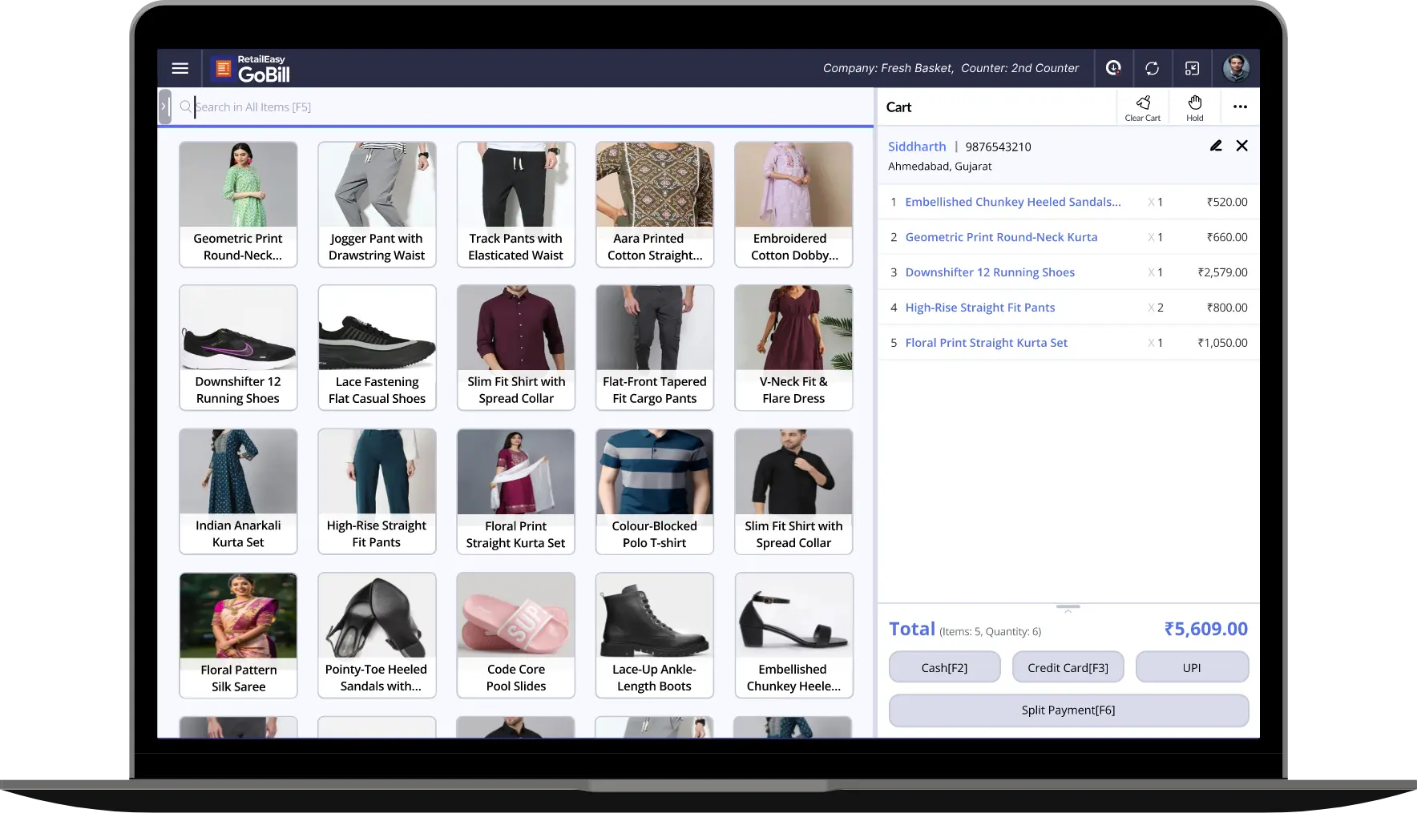Open the three-dot more options menu in Cart

(x=1241, y=107)
